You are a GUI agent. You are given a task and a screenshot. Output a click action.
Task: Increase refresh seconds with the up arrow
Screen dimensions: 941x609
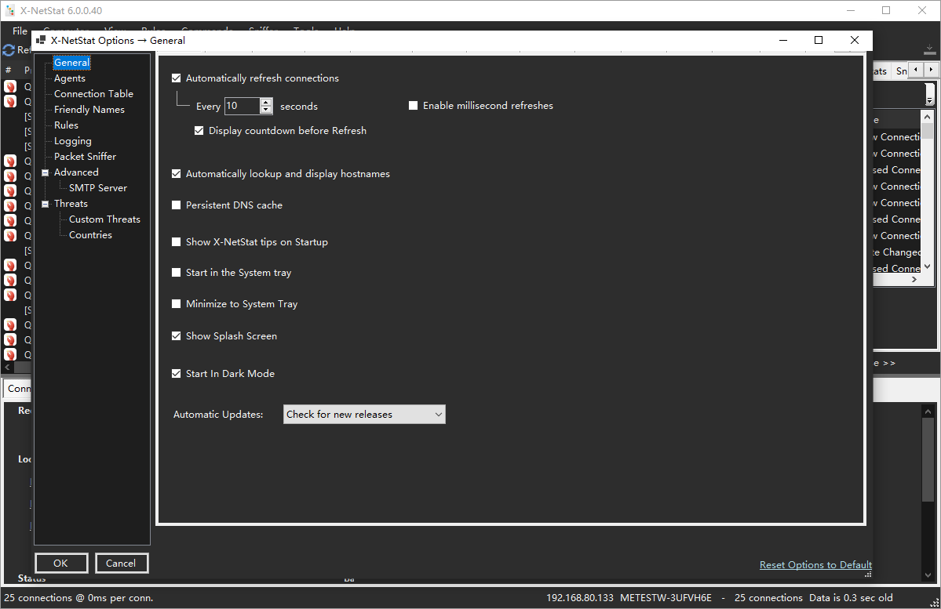[266, 102]
